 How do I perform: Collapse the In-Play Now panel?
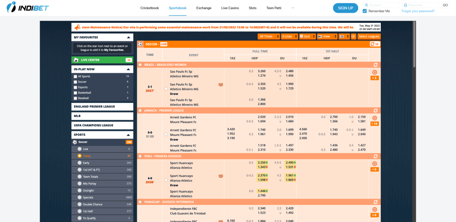pyautogui.click(x=128, y=69)
